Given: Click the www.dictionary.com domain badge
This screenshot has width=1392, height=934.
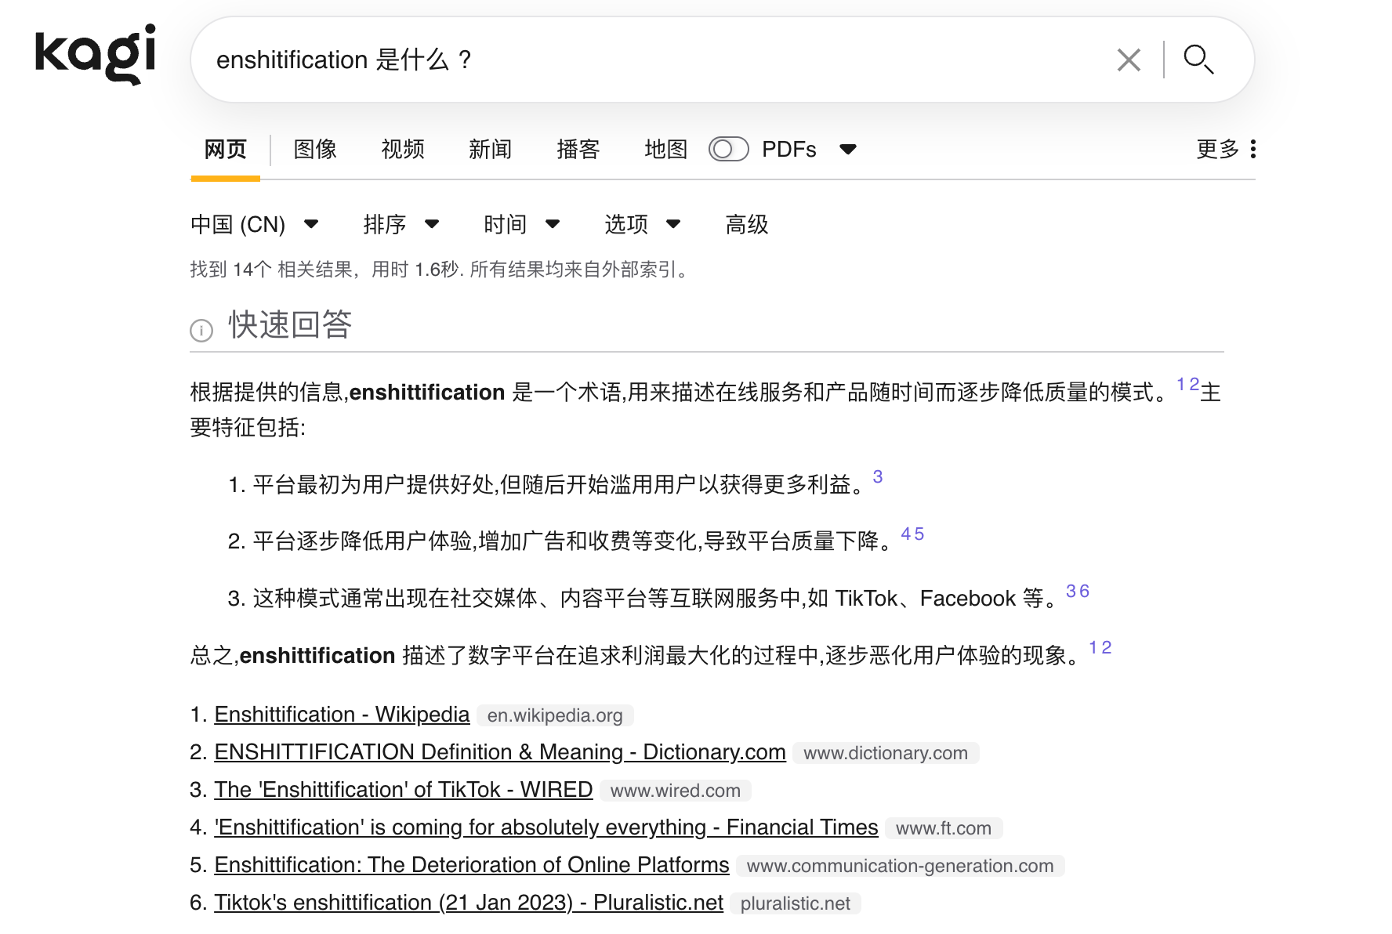Looking at the screenshot, I should 886,753.
